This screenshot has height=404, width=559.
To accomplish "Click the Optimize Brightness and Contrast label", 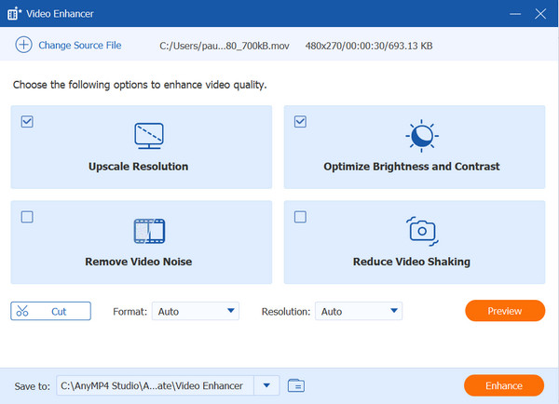I will pyautogui.click(x=412, y=167).
